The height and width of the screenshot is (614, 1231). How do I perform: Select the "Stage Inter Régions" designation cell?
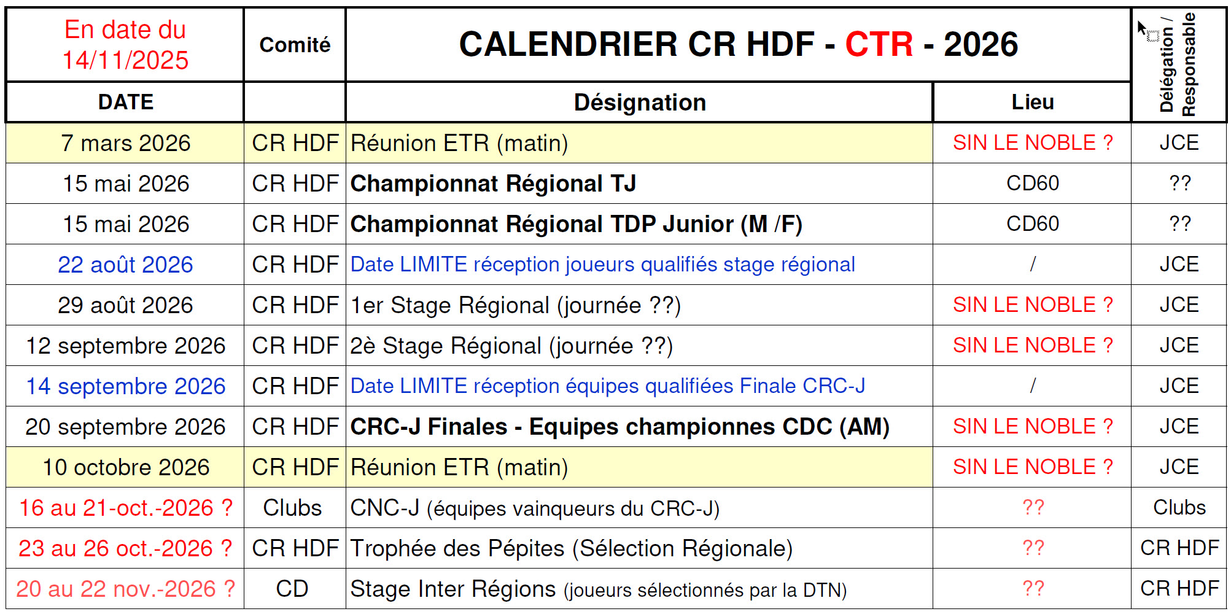point(598,589)
